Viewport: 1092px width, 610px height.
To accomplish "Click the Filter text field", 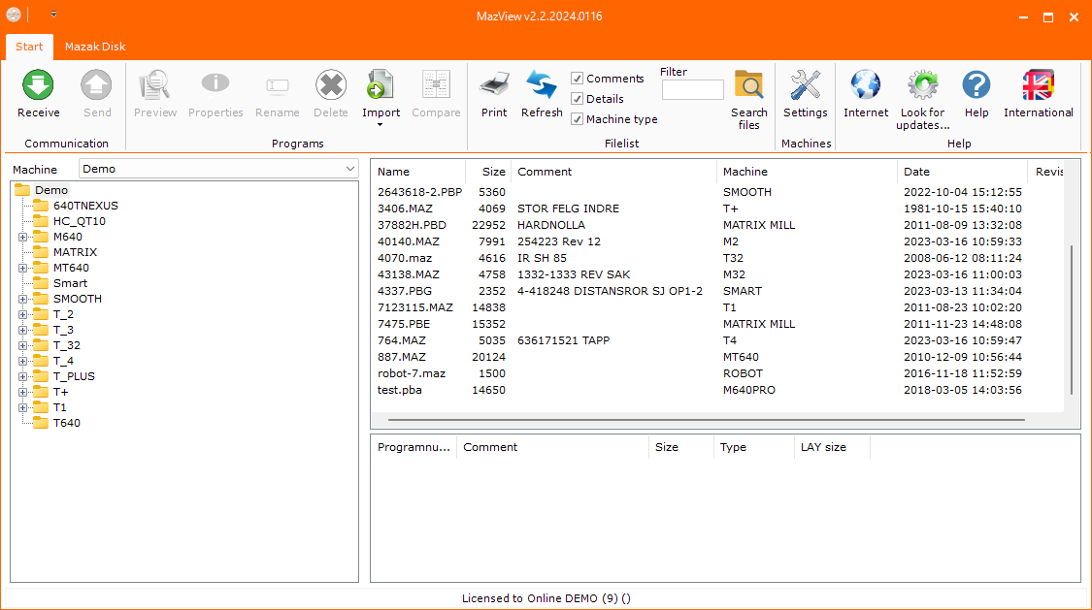I will coord(692,90).
